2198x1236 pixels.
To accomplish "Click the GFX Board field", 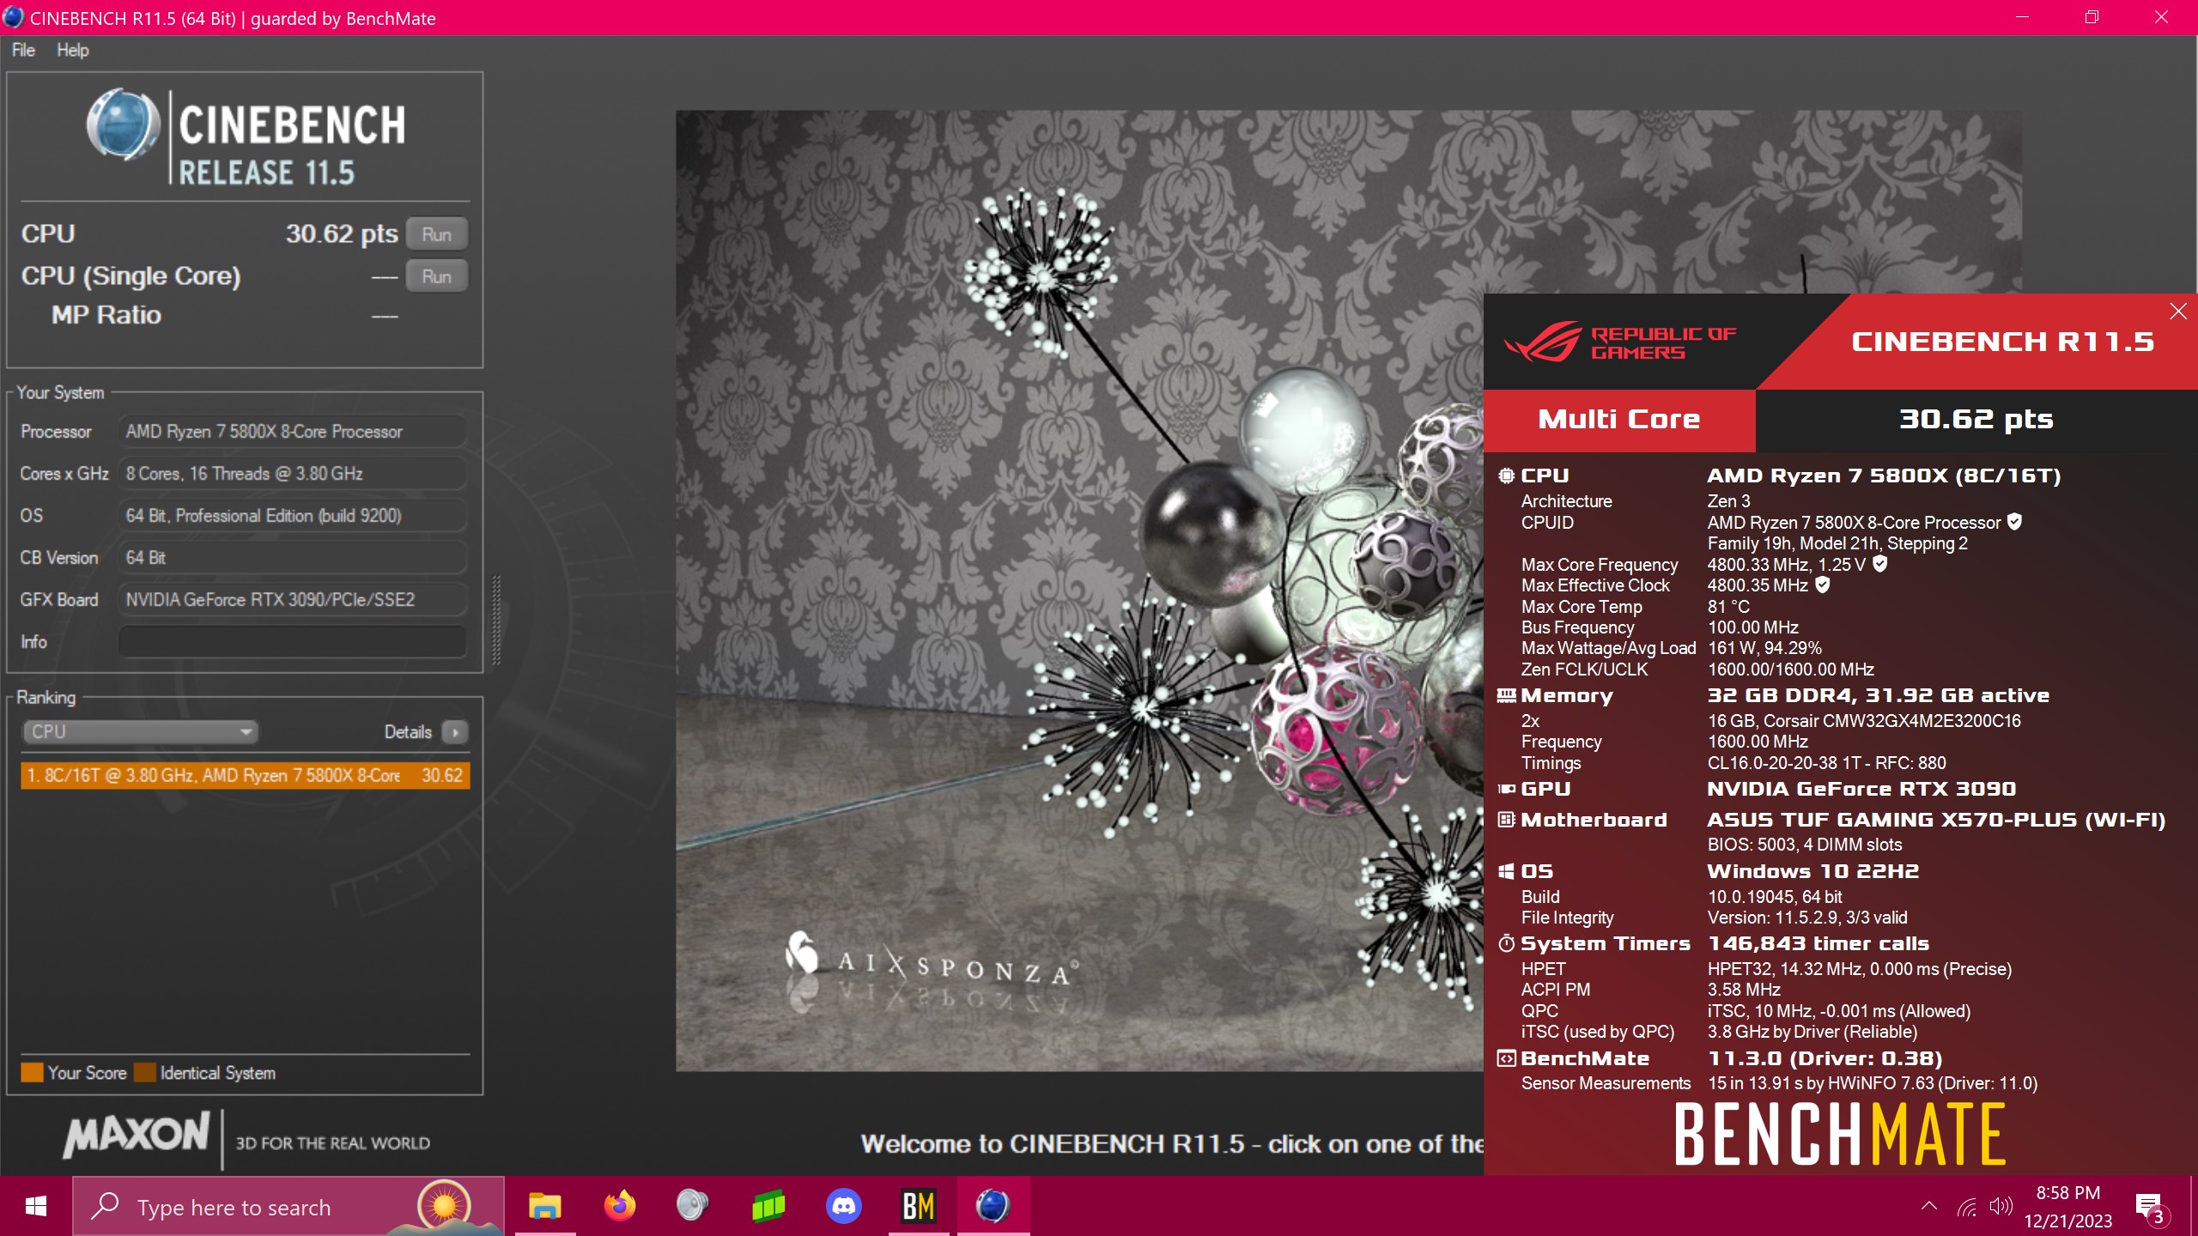I will [x=293, y=599].
